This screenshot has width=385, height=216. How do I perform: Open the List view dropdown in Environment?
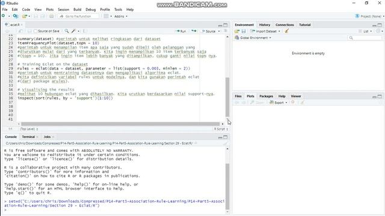[x=365, y=31]
